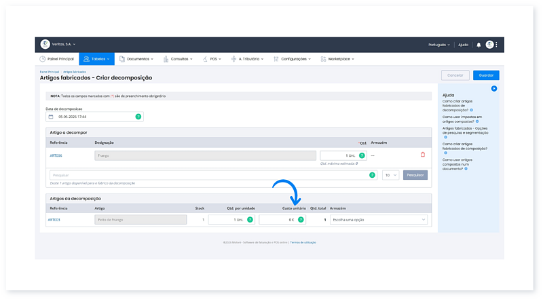Open the Português language dropdown

(x=439, y=45)
